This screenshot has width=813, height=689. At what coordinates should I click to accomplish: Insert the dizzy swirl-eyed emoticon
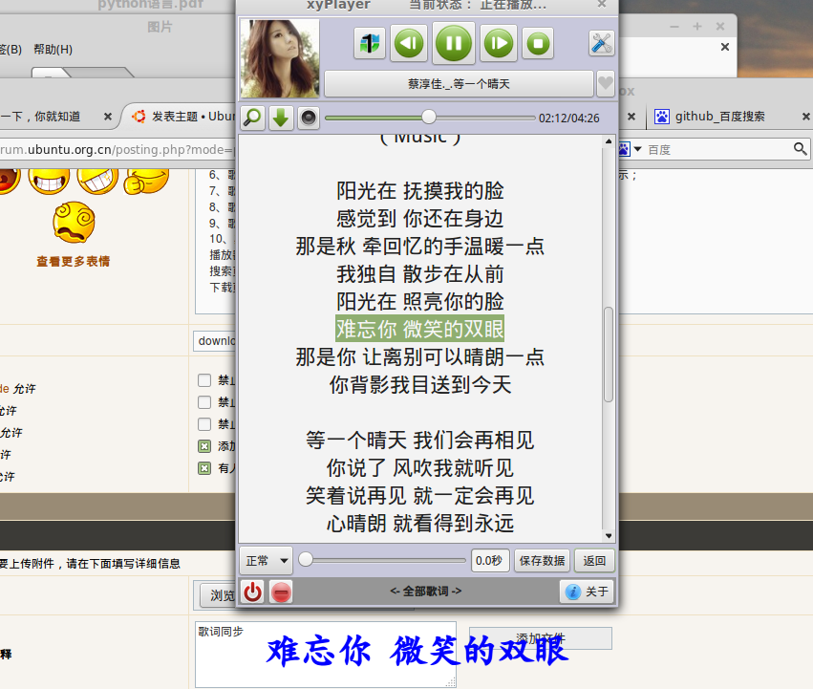(74, 223)
